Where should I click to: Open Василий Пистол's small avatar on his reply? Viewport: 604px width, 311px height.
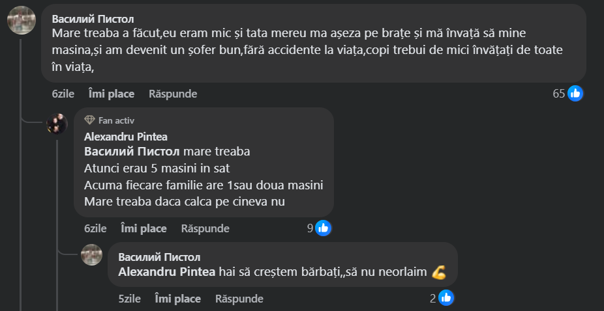pyautogui.click(x=91, y=254)
